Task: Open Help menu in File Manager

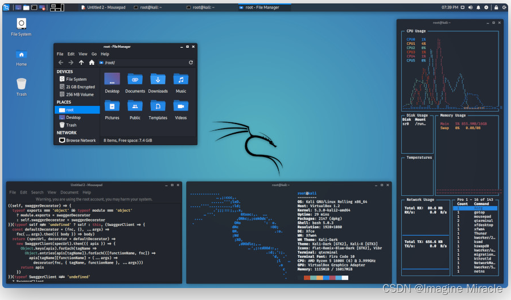Action: click(105, 54)
